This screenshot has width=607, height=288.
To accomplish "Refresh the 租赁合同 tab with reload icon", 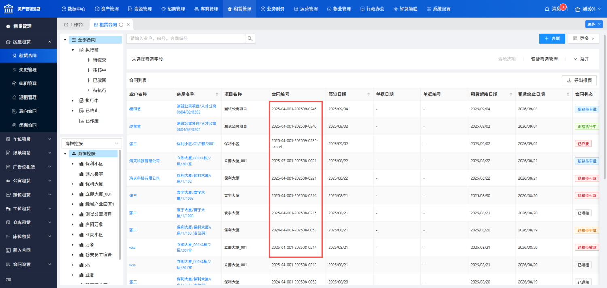I will coord(121,25).
